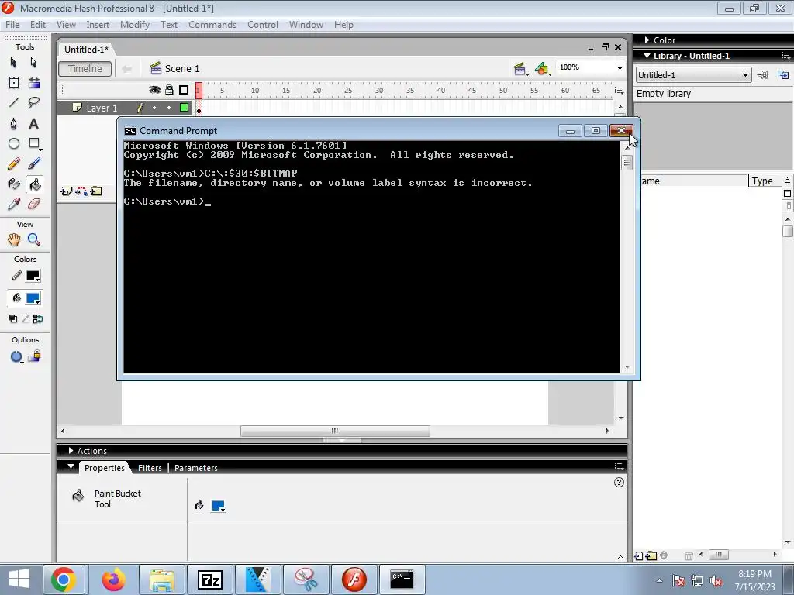Select Layer 1 in timeline
The height and width of the screenshot is (595, 794).
(x=102, y=108)
